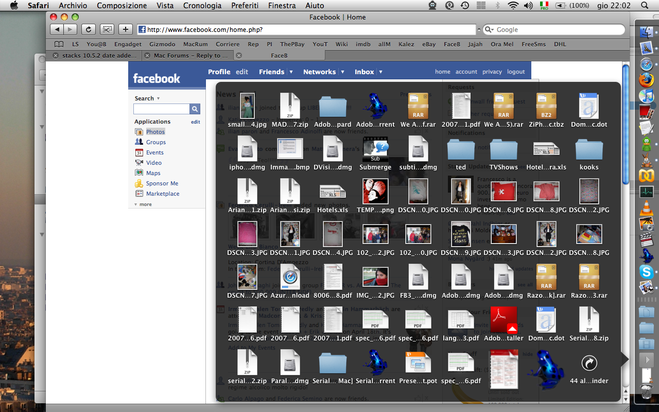Image resolution: width=659 pixels, height=412 pixels.
Task: Expand the 'more' applications list
Action: (143, 204)
